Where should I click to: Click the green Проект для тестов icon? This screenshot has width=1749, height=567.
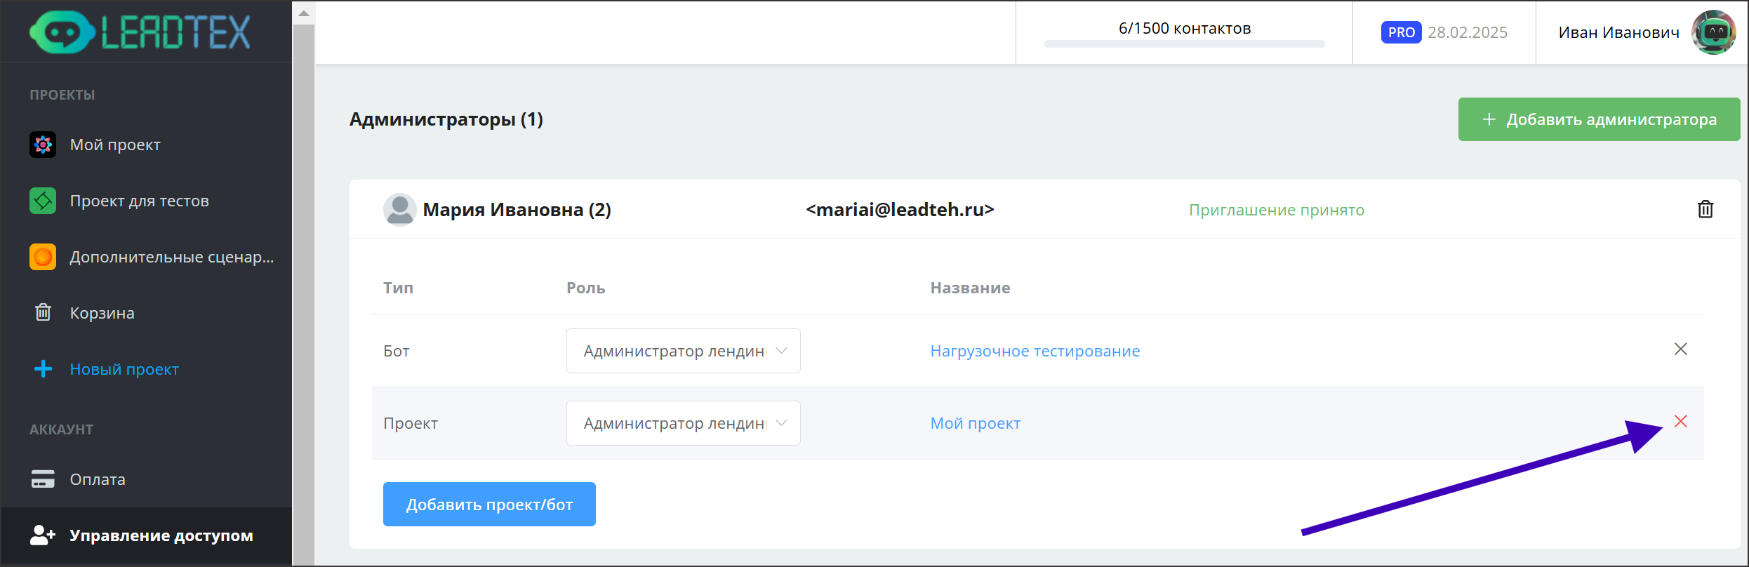43,201
